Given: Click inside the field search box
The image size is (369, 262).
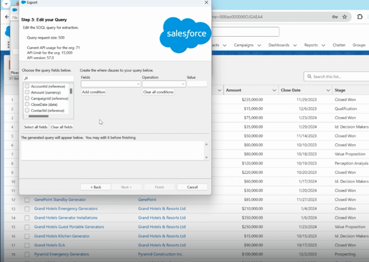Looking at the screenshot, I should tap(49, 78).
